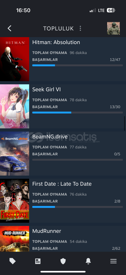126x275 pixels.
Task: Open the First Date : Late To Date title
Action: (x=62, y=184)
